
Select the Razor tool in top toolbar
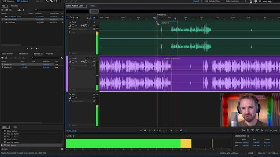click(51, 1)
